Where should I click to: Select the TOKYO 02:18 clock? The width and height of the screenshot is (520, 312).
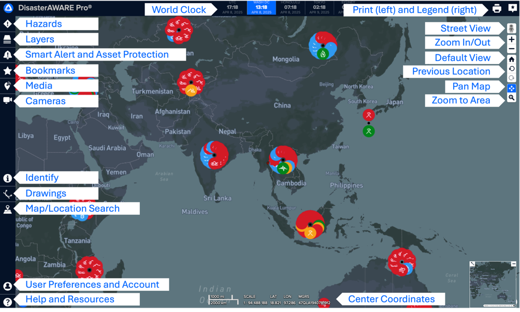coord(320,8)
